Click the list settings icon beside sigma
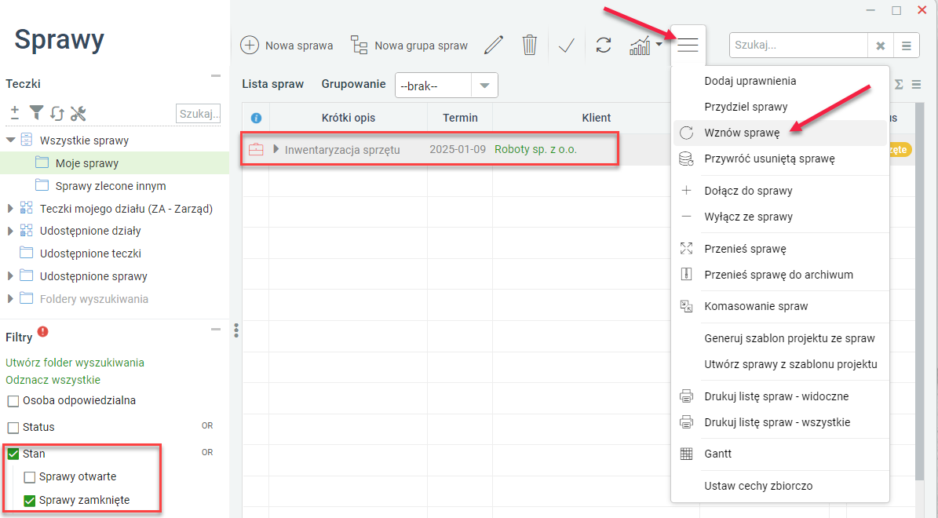This screenshot has width=938, height=518. coord(917,85)
